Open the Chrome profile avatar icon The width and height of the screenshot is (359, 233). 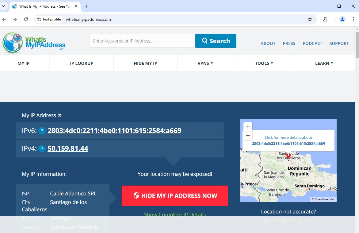342,19
